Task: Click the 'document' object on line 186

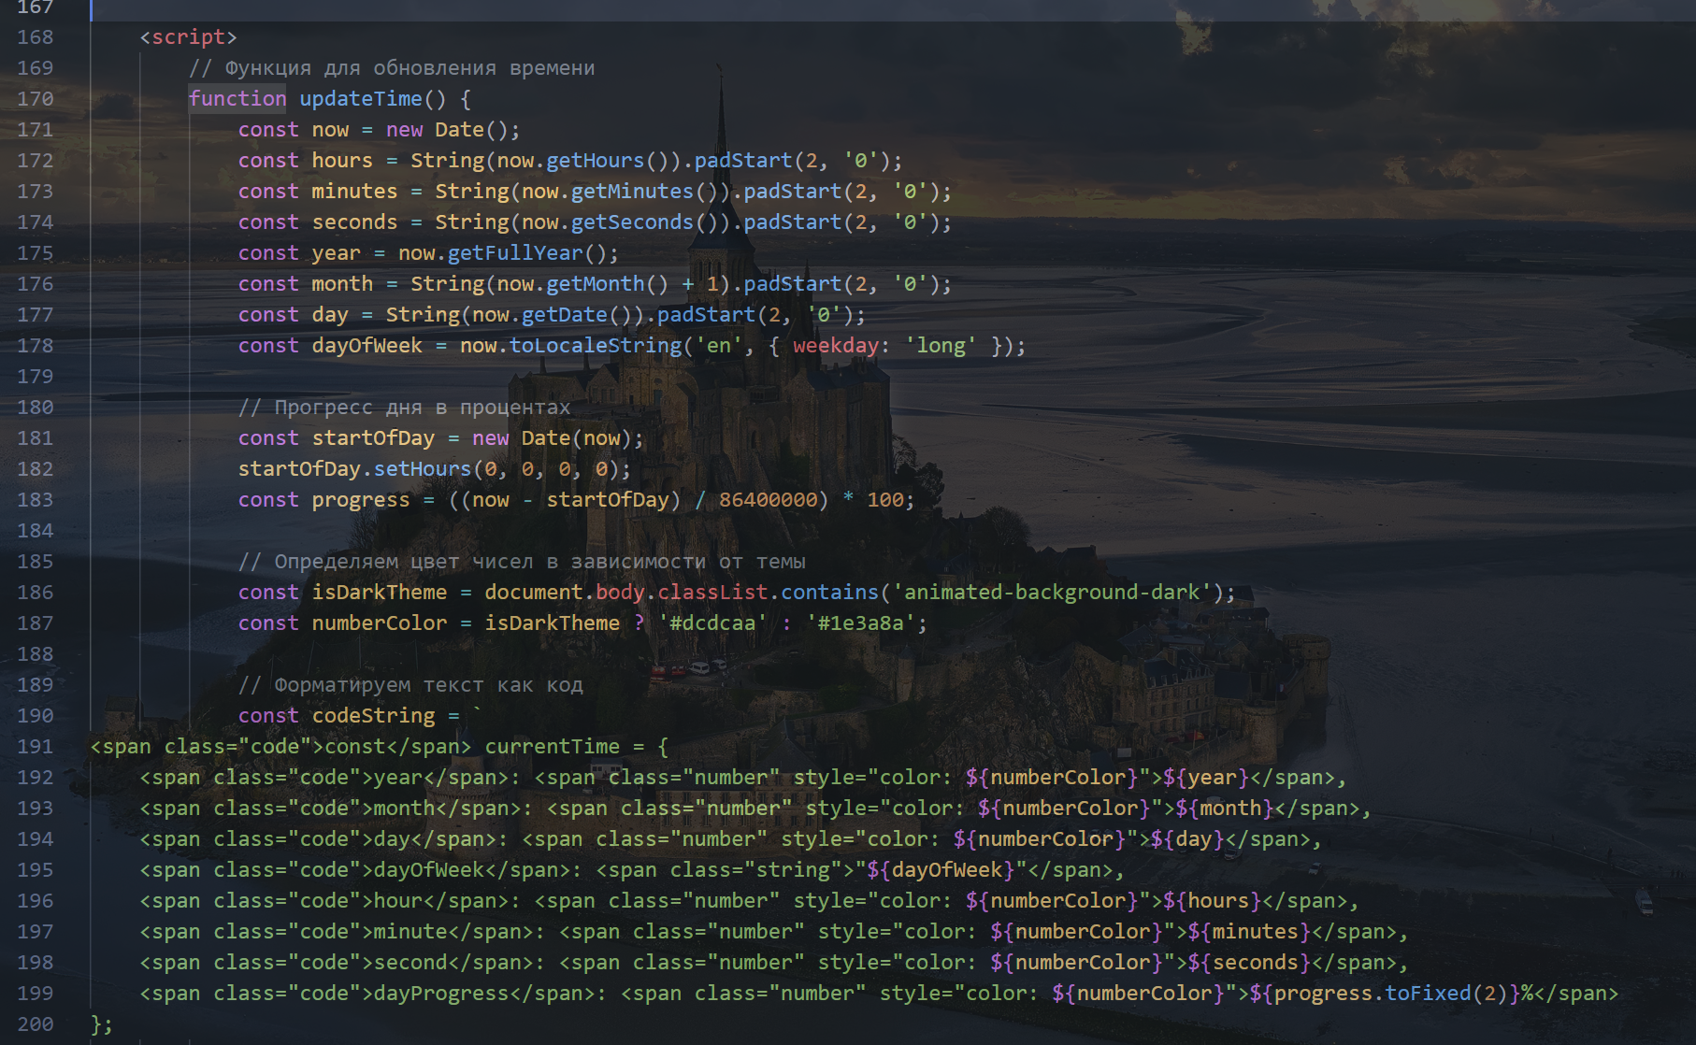Action: (534, 593)
